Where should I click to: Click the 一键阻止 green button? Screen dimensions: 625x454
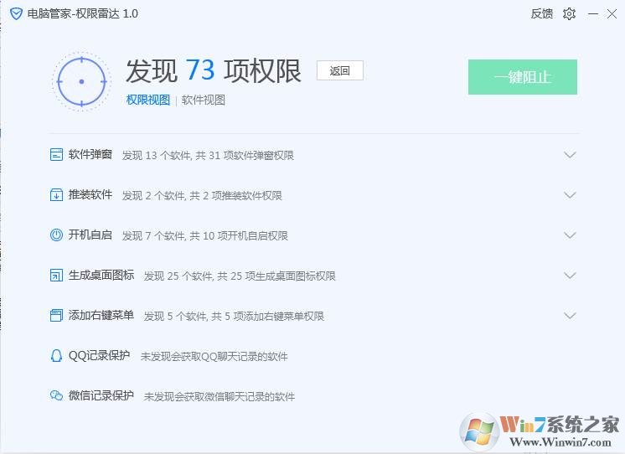[x=523, y=77]
